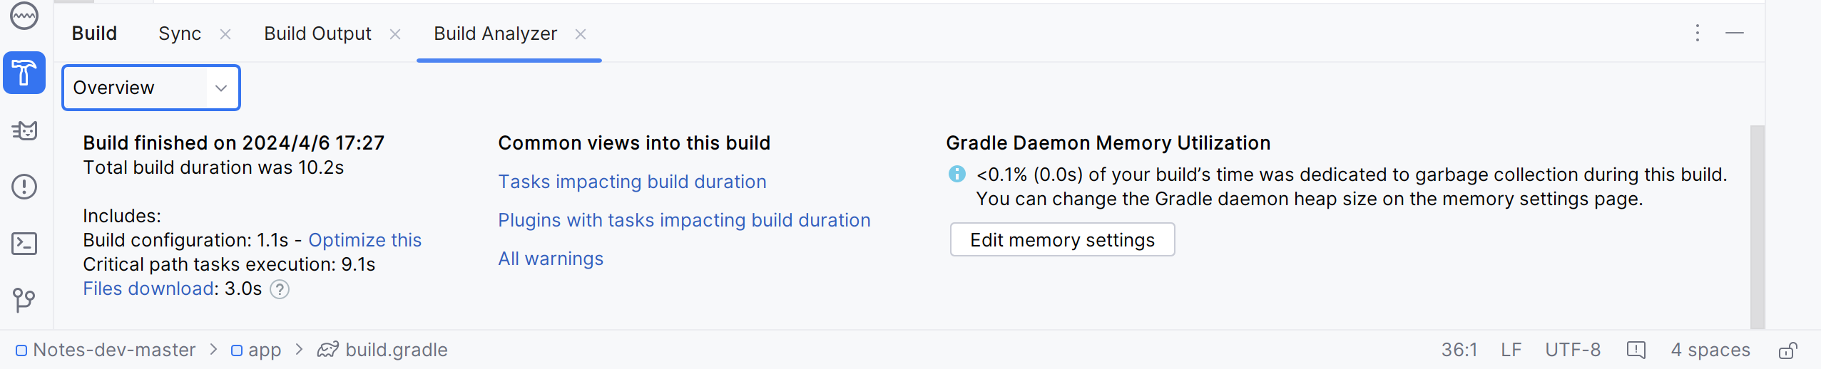Open the Logcat cat icon

24,130
